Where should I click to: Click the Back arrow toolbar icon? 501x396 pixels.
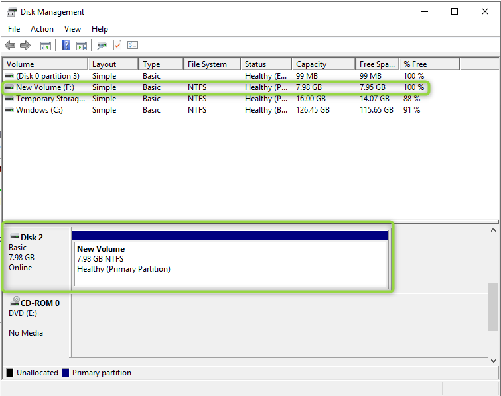pos(10,45)
